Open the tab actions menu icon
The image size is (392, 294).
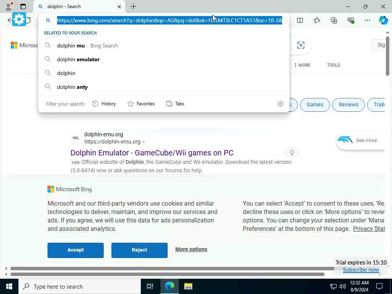[23, 7]
